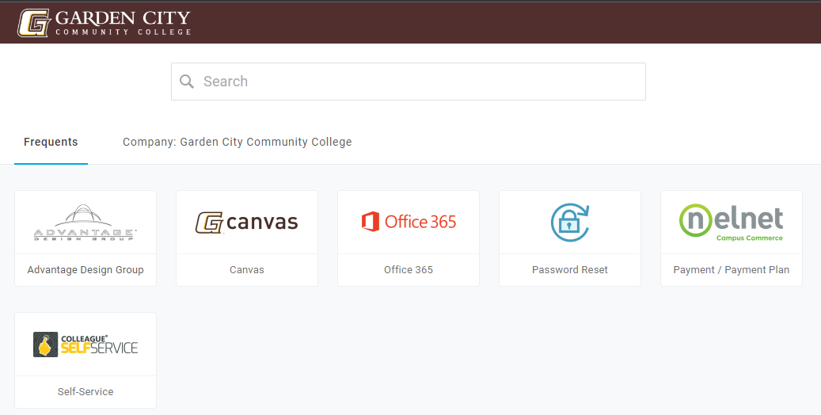The image size is (821, 415).
Task: Click the Garden City Community College logo
Action: tap(105, 23)
